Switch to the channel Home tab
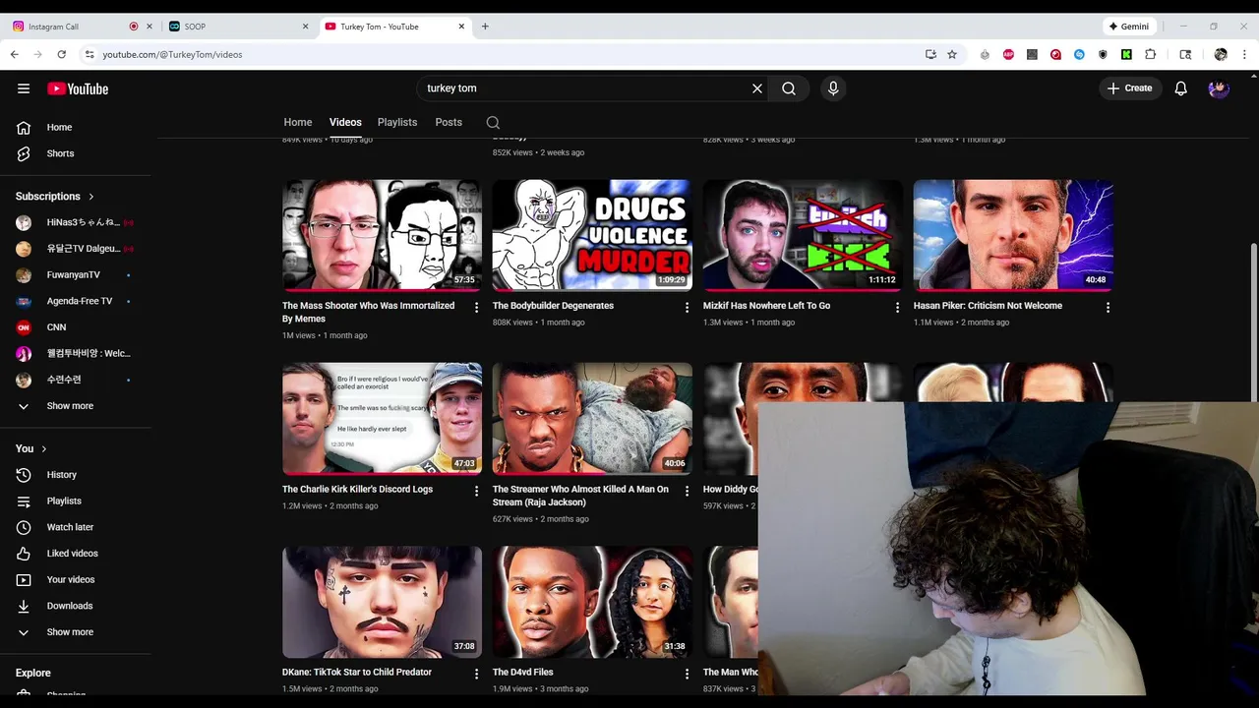This screenshot has width=1259, height=708. tap(298, 123)
